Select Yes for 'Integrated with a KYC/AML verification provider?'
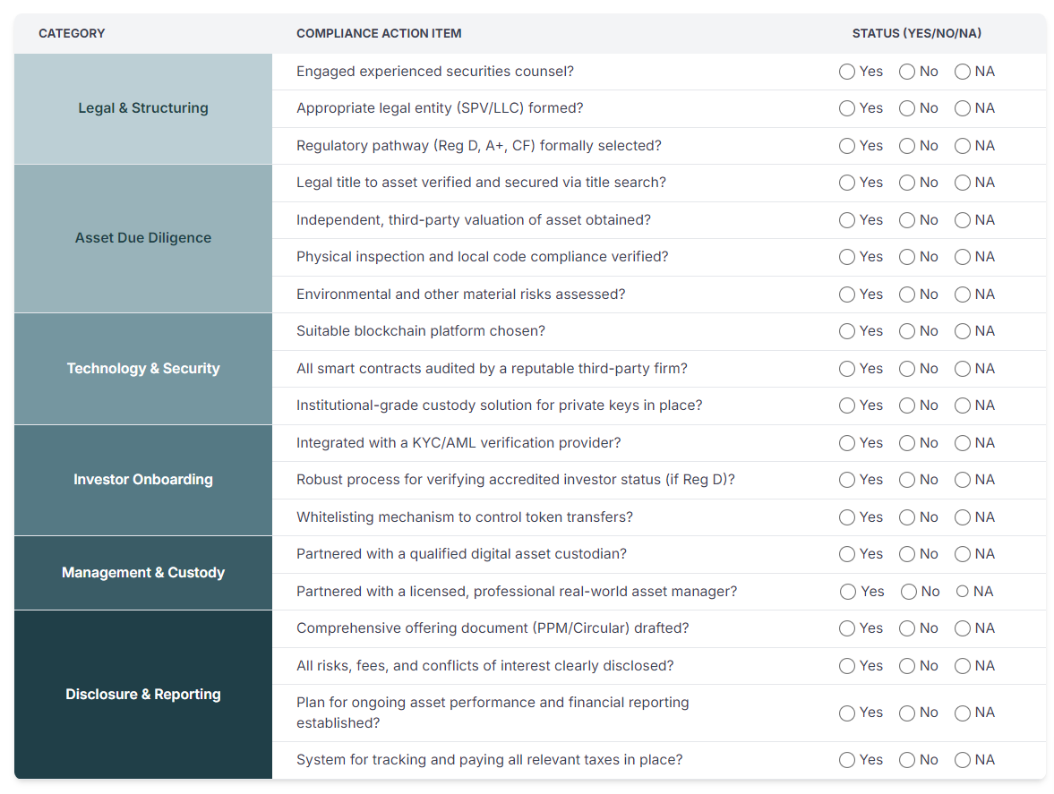The image size is (1054, 794). click(x=847, y=443)
